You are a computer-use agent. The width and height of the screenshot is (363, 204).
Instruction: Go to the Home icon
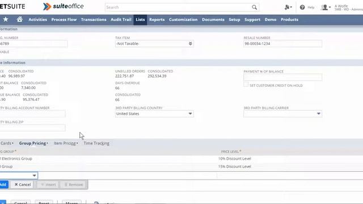point(20,19)
